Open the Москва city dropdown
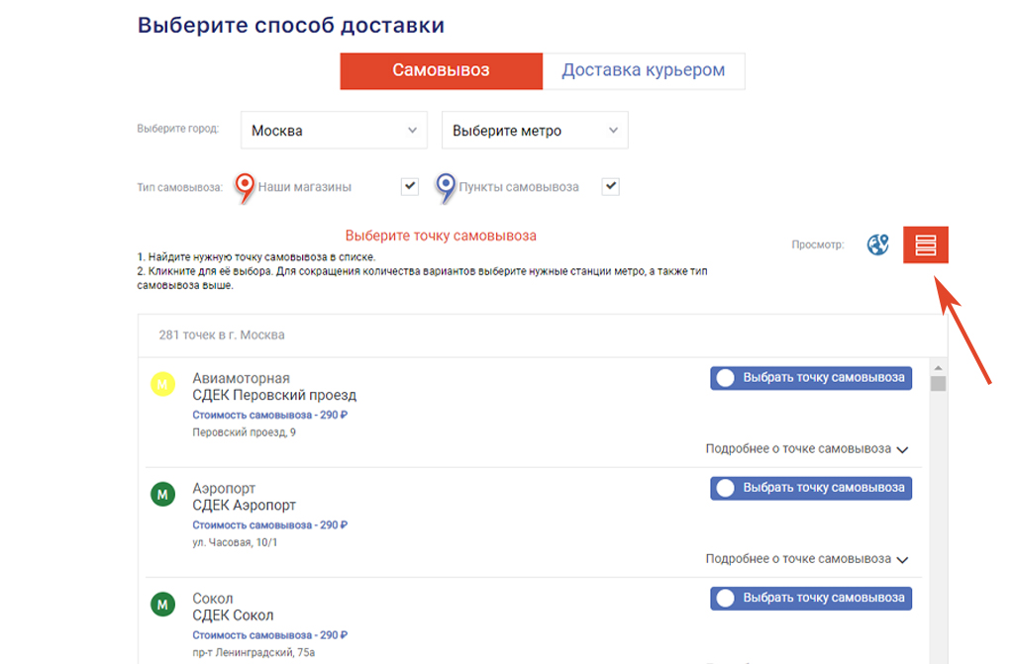1014x664 pixels. [334, 131]
